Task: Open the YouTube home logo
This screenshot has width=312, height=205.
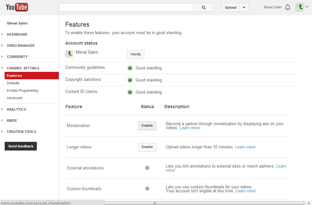Action: [x=17, y=7]
